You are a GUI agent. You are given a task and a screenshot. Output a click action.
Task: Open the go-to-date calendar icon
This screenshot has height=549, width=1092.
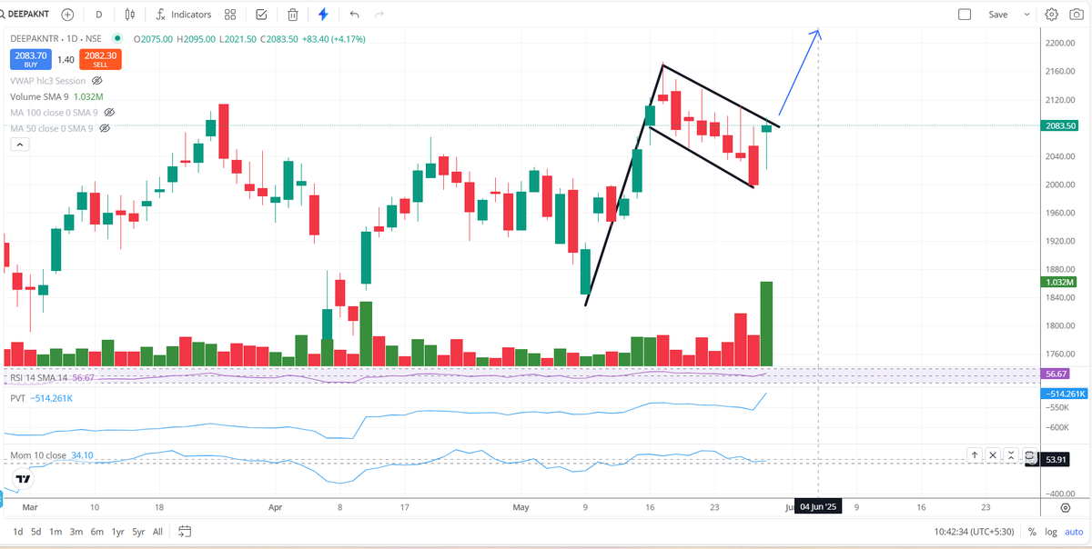185,532
